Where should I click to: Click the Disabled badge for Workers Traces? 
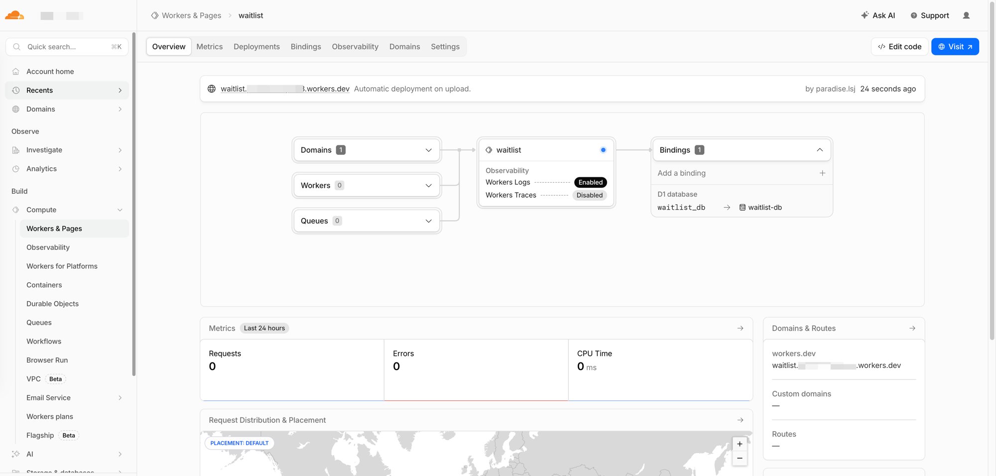coord(590,195)
